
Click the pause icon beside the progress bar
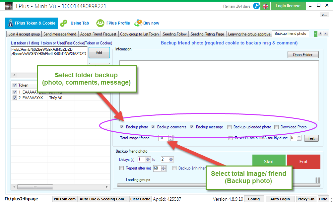click(x=318, y=180)
